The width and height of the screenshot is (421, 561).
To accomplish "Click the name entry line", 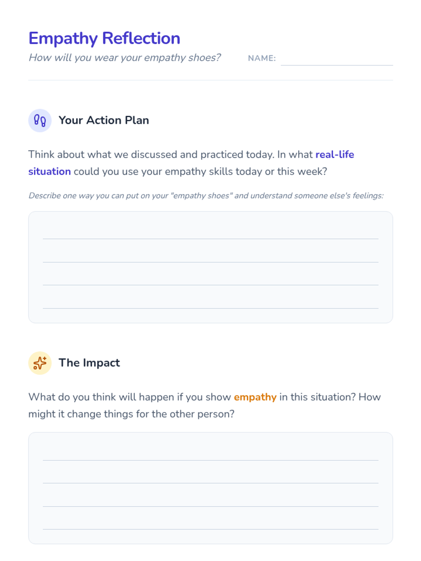I will (x=336, y=60).
